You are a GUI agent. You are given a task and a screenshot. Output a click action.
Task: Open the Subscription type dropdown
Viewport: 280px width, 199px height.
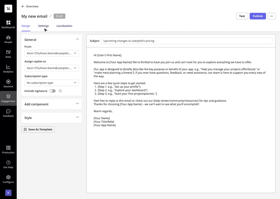[51, 83]
